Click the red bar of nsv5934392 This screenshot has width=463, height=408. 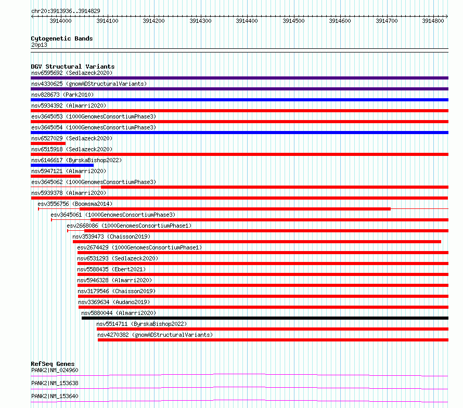(239, 111)
